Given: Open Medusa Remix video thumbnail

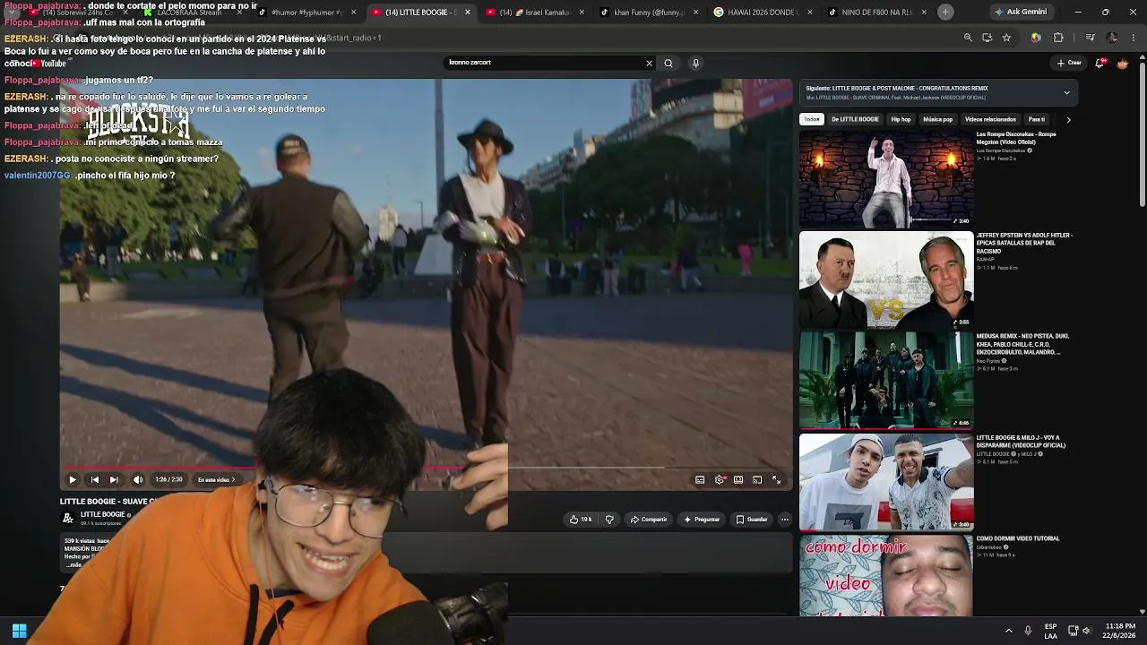Looking at the screenshot, I should (x=886, y=381).
